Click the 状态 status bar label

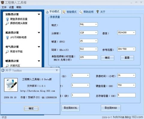pyautogui.click(x=4, y=117)
